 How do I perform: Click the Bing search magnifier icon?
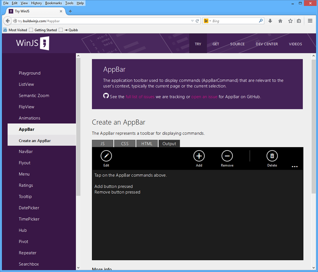pos(261,21)
